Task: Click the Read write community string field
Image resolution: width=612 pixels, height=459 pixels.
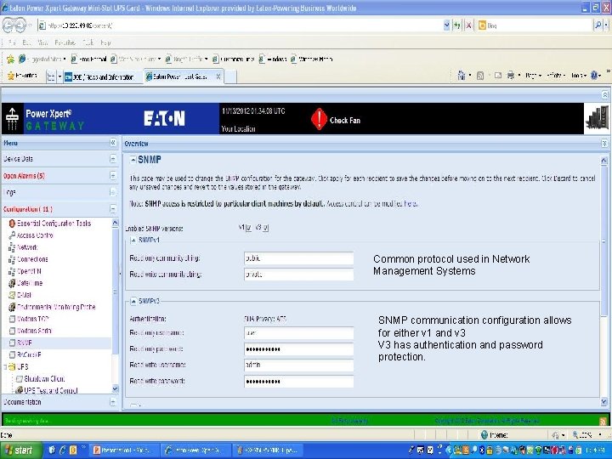Action: point(298,275)
